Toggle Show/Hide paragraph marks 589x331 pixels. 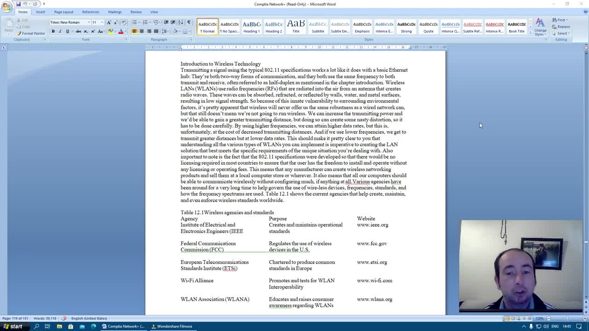pyautogui.click(x=189, y=22)
